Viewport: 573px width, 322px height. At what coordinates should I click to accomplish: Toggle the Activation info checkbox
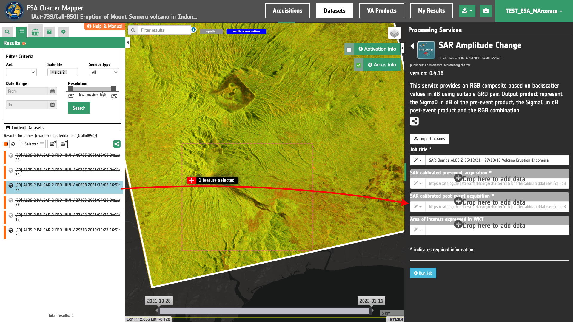(x=349, y=49)
